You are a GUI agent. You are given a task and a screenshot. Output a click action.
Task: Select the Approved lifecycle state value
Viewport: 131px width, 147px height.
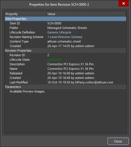click(54, 60)
